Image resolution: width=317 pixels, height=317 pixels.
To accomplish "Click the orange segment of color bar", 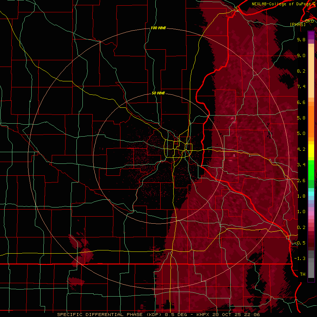I will (x=311, y=122).
